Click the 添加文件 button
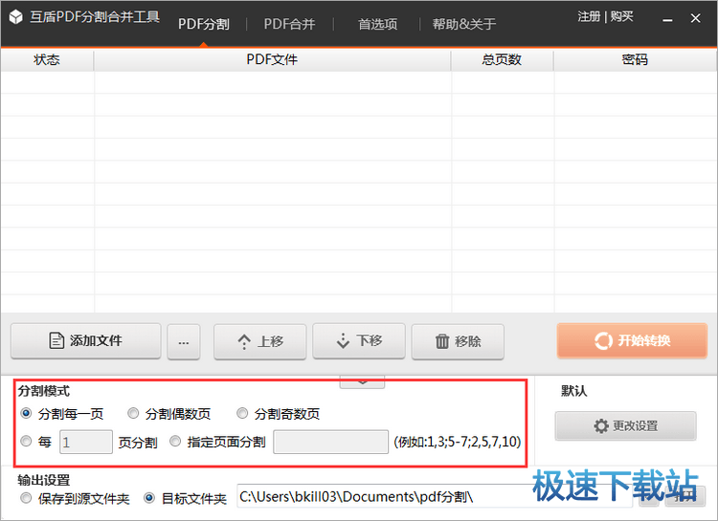Viewport: 718px width, 521px height. pos(86,340)
